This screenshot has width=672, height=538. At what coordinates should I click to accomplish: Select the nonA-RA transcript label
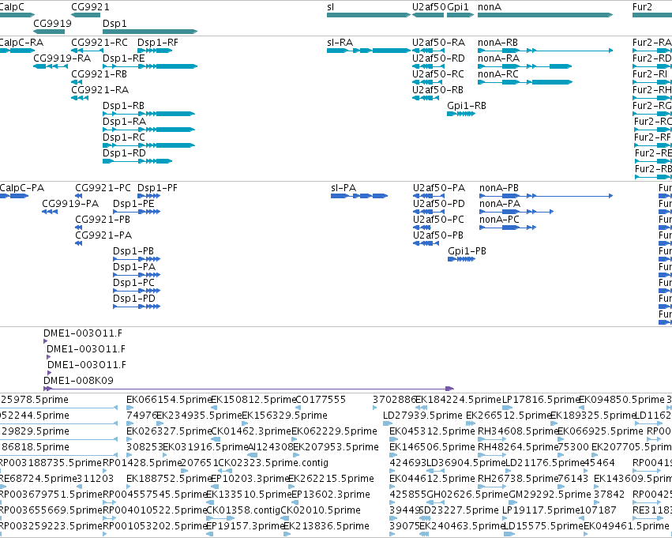[x=498, y=58]
